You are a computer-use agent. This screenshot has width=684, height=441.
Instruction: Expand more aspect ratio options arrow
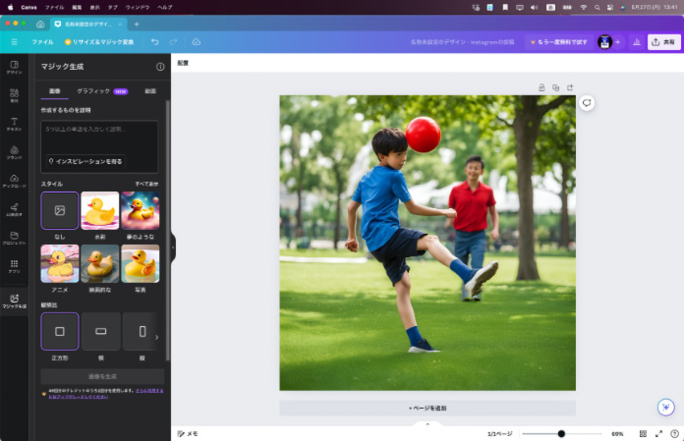point(156,337)
